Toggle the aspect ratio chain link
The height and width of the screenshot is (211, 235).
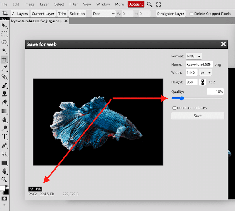pyautogui.click(x=202, y=82)
